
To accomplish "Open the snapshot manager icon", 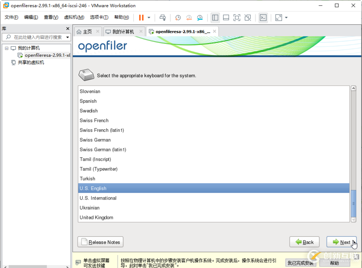I will click(x=200, y=17).
